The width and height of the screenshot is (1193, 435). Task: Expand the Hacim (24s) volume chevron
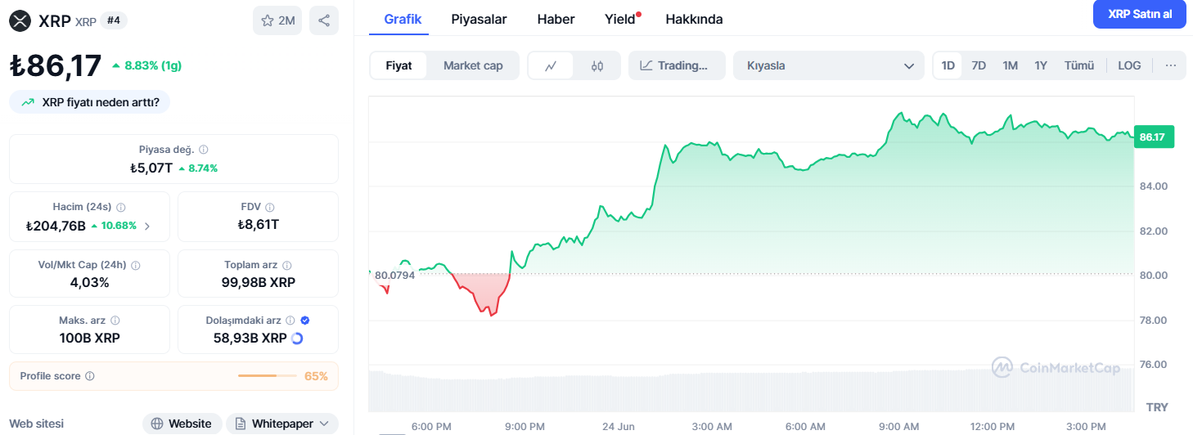pos(147,226)
